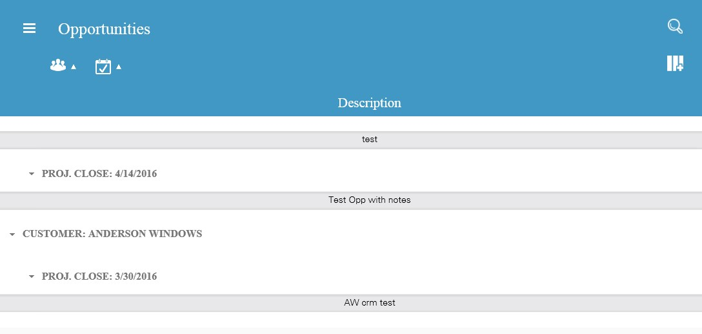Open the add column chooser icon
Image resolution: width=702 pixels, height=334 pixels.
click(x=675, y=63)
